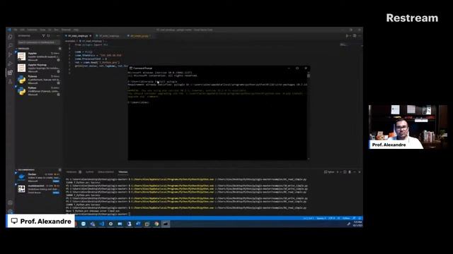Close the bottom terminal panel
This screenshot has width=453, height=254.
360,172
